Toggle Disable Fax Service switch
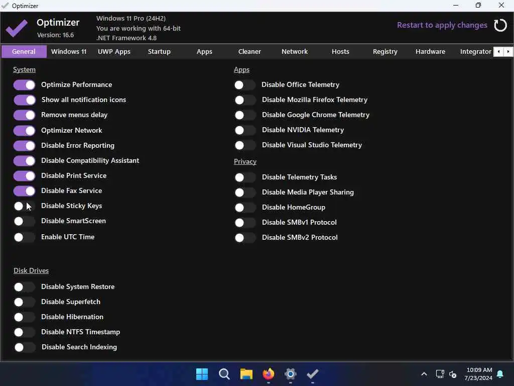 click(x=24, y=191)
